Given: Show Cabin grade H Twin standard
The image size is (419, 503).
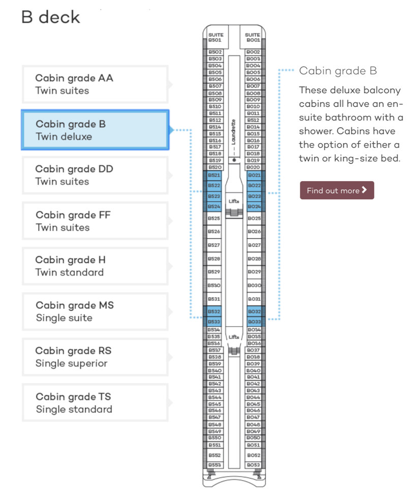Looking at the screenshot, I should [x=95, y=266].
